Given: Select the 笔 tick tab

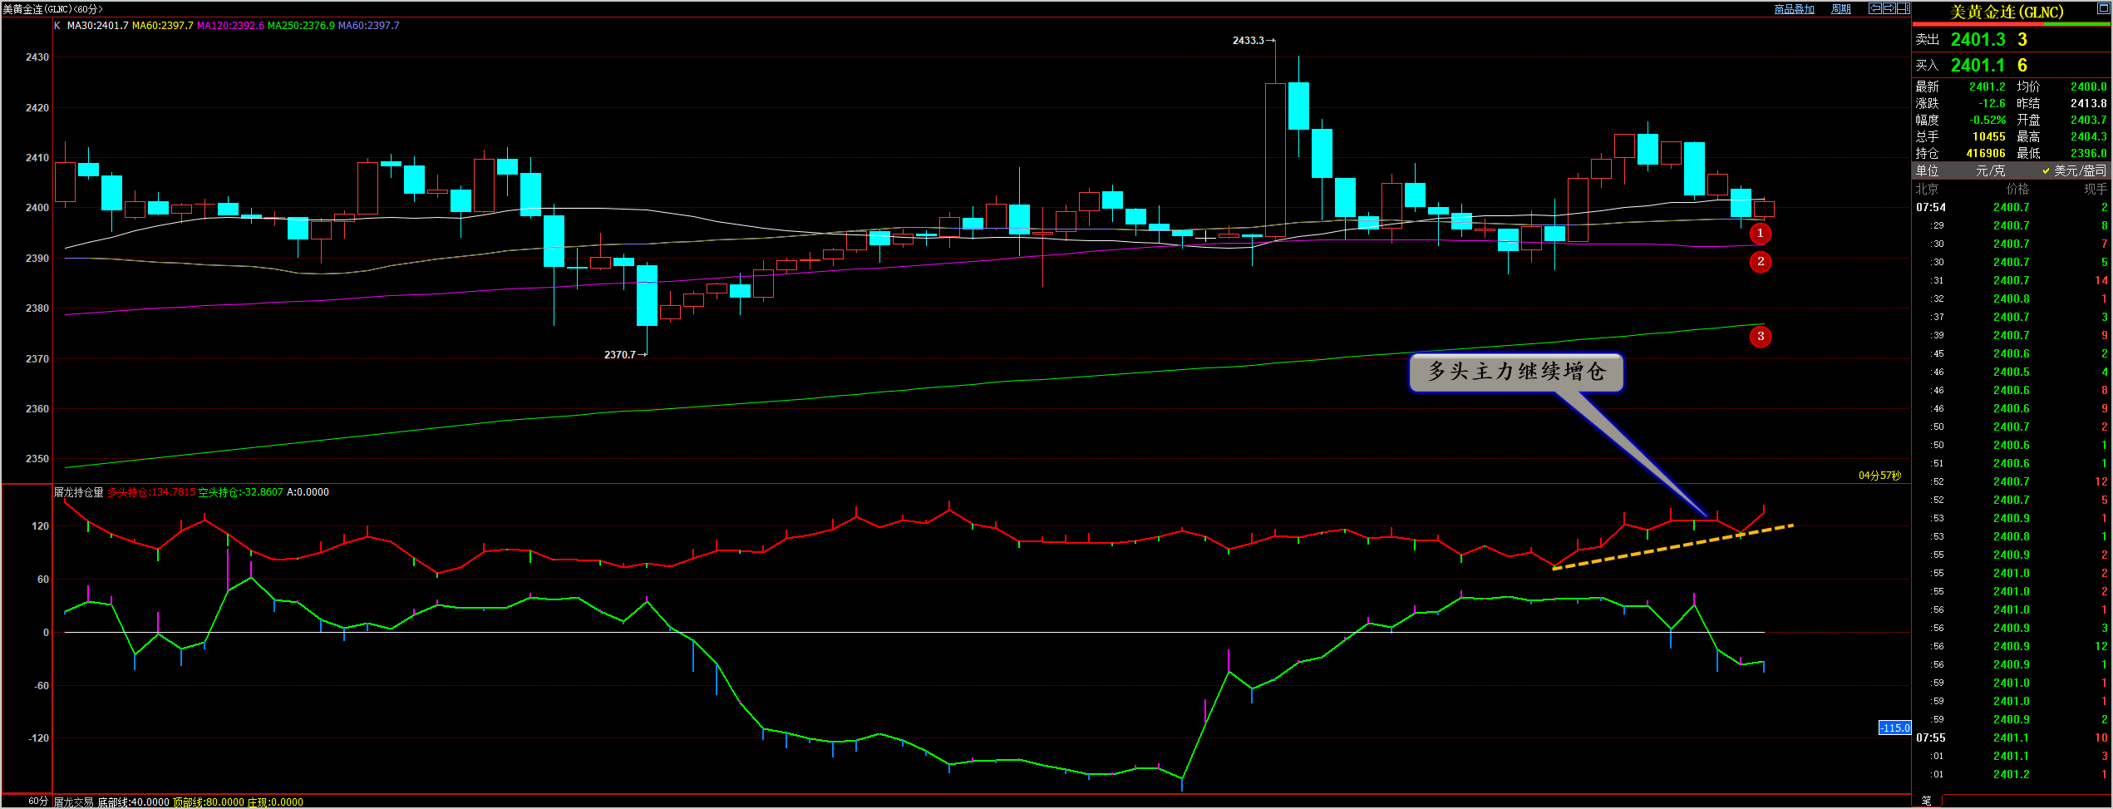Looking at the screenshot, I should coord(1926,801).
